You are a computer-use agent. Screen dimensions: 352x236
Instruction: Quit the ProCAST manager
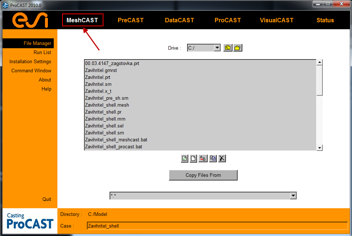coord(47,199)
